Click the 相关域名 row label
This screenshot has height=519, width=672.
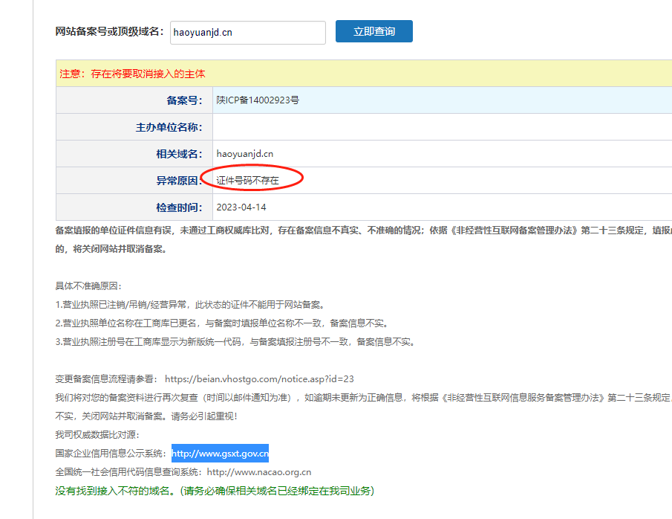(174, 154)
